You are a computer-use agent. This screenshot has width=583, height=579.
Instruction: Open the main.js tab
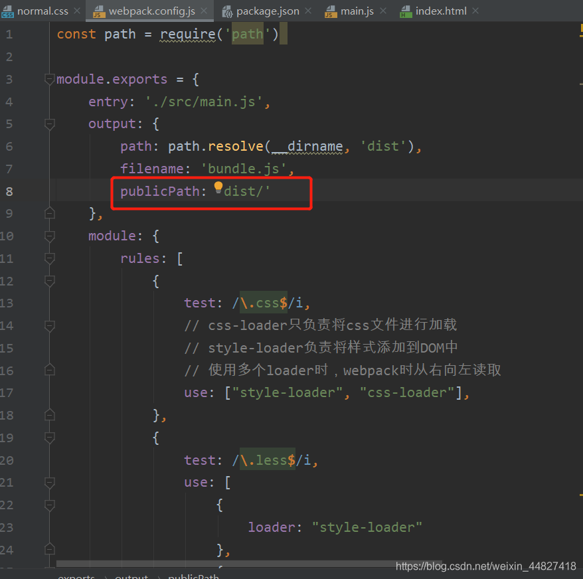click(356, 11)
